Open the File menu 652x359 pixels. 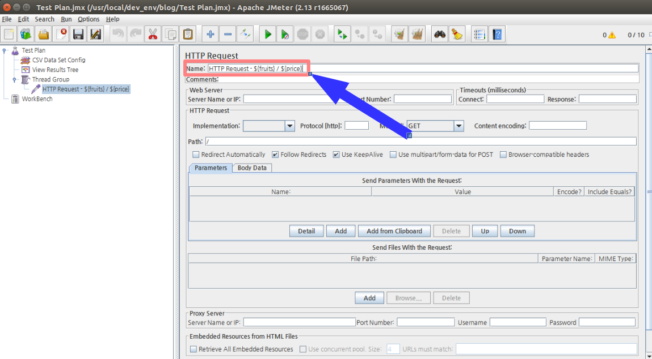point(7,19)
